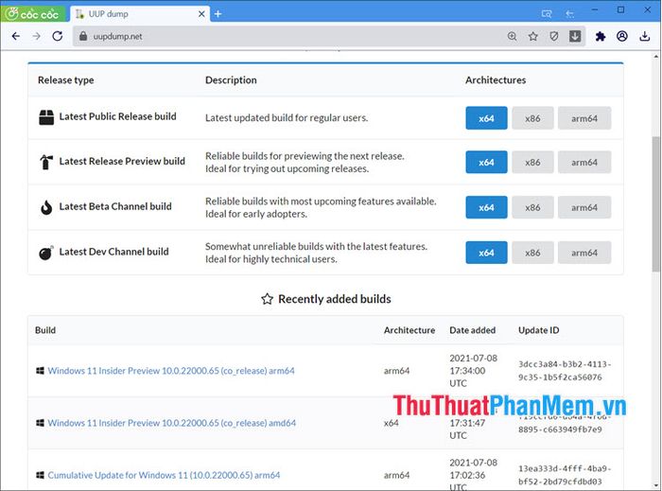The height and width of the screenshot is (491, 662).
Task: Choose x86 for Latest Dev Channel build
Action: tap(532, 253)
